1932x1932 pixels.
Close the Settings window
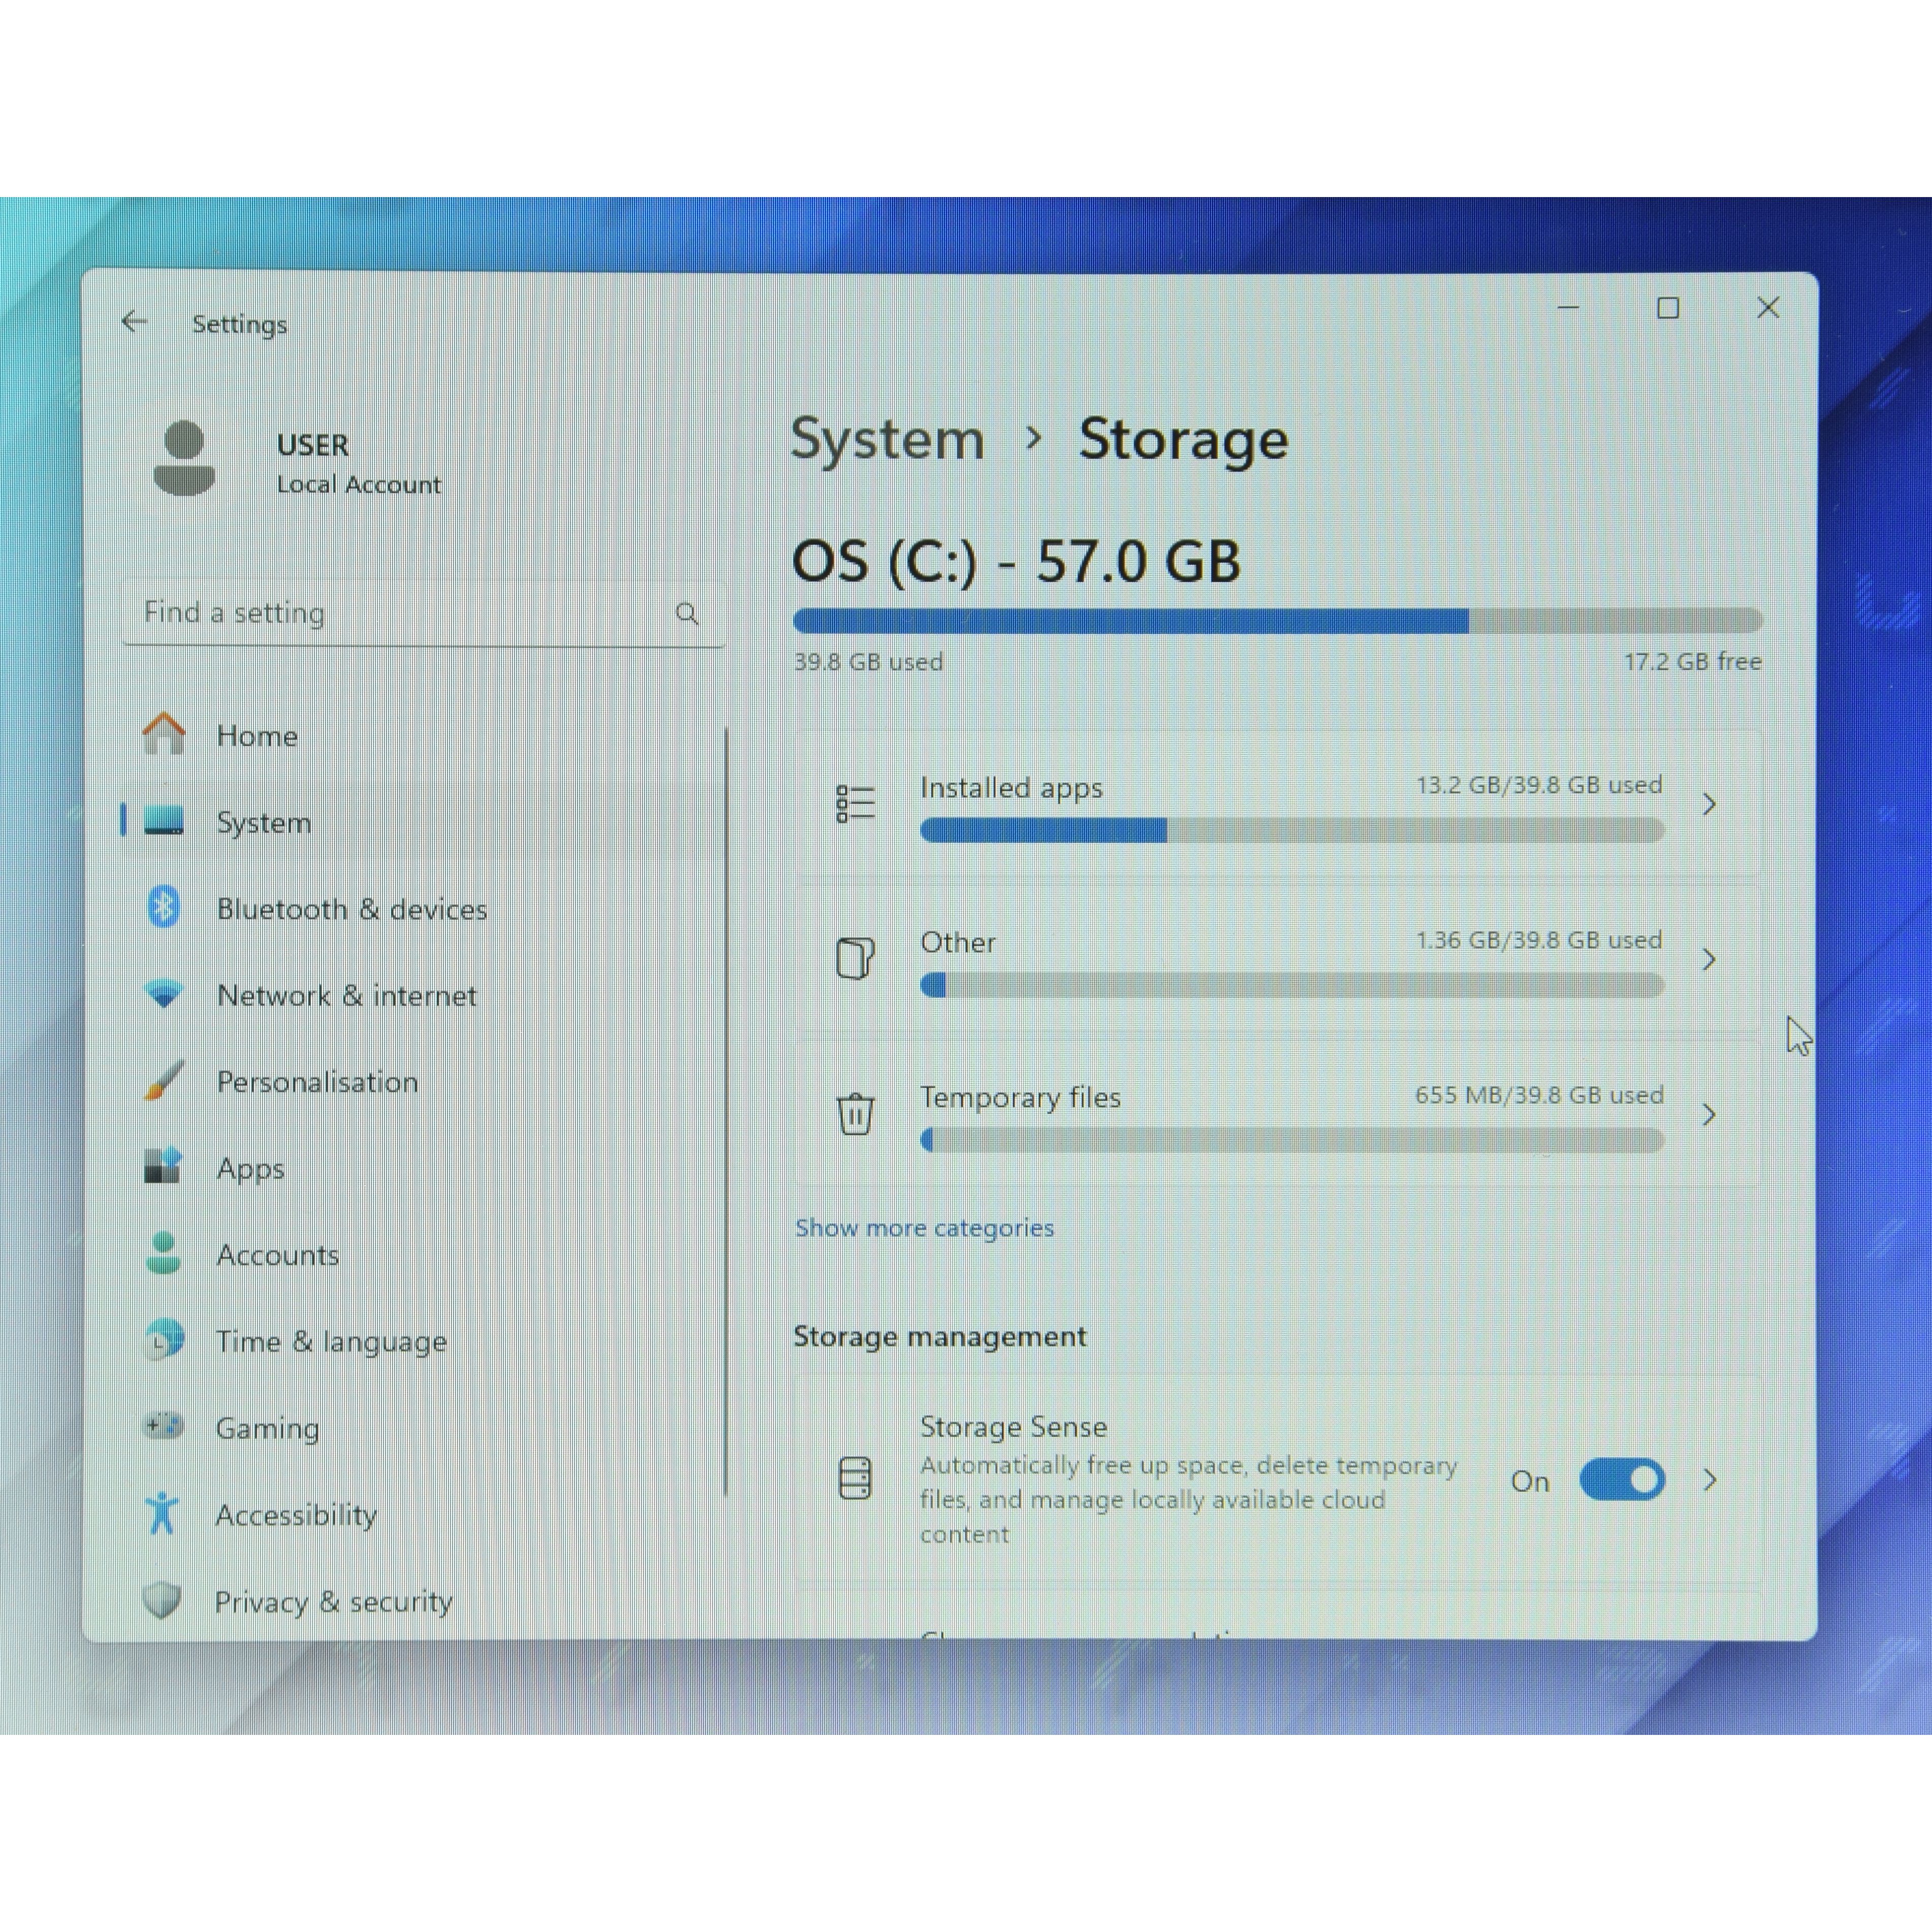1768,308
